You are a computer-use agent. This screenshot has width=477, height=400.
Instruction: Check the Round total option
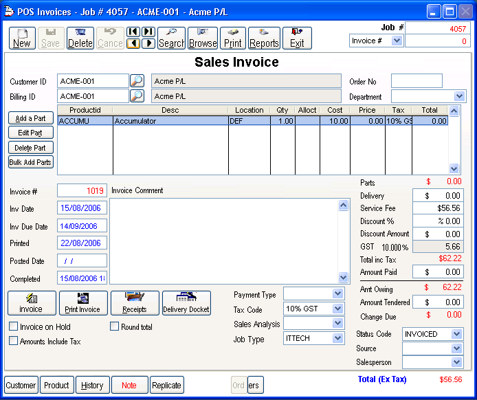tap(115, 327)
